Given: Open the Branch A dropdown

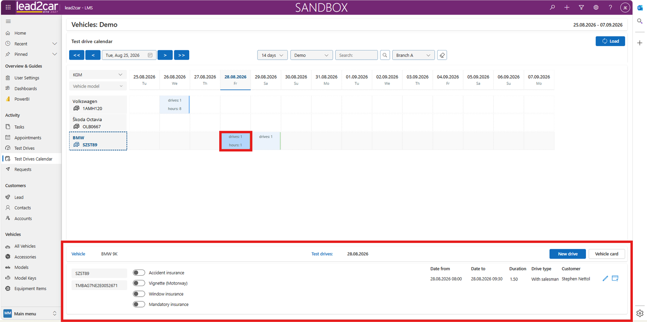Looking at the screenshot, I should 413,55.
